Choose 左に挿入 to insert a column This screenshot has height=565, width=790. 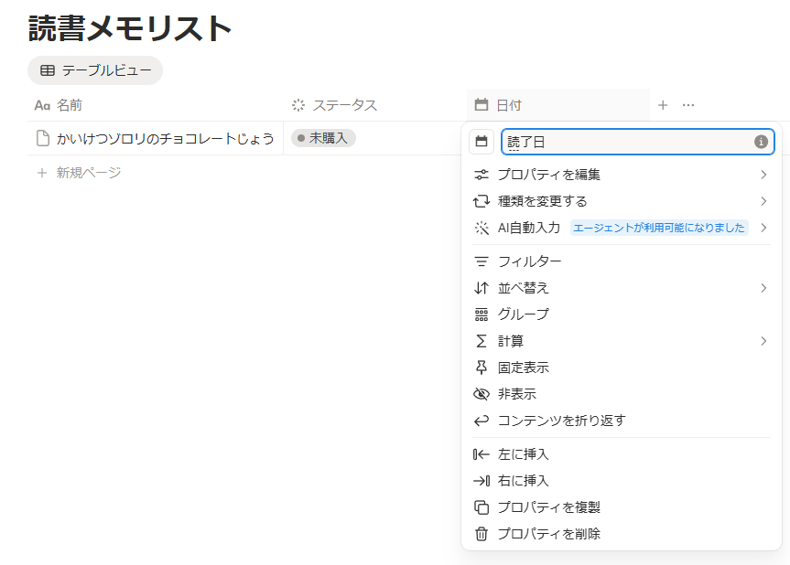click(523, 454)
